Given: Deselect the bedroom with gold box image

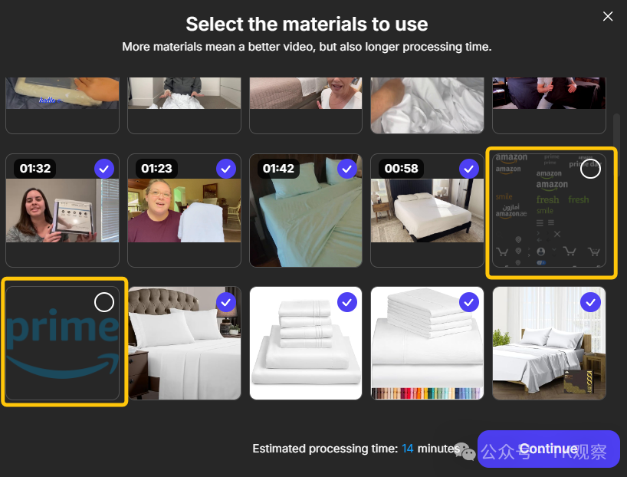Looking at the screenshot, I should (590, 302).
